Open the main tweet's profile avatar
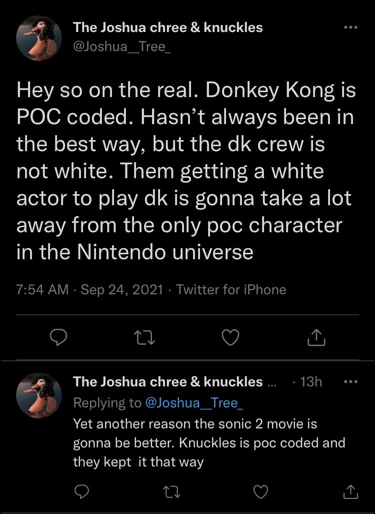Viewport: 375px width, 514px height. pyautogui.click(x=39, y=38)
